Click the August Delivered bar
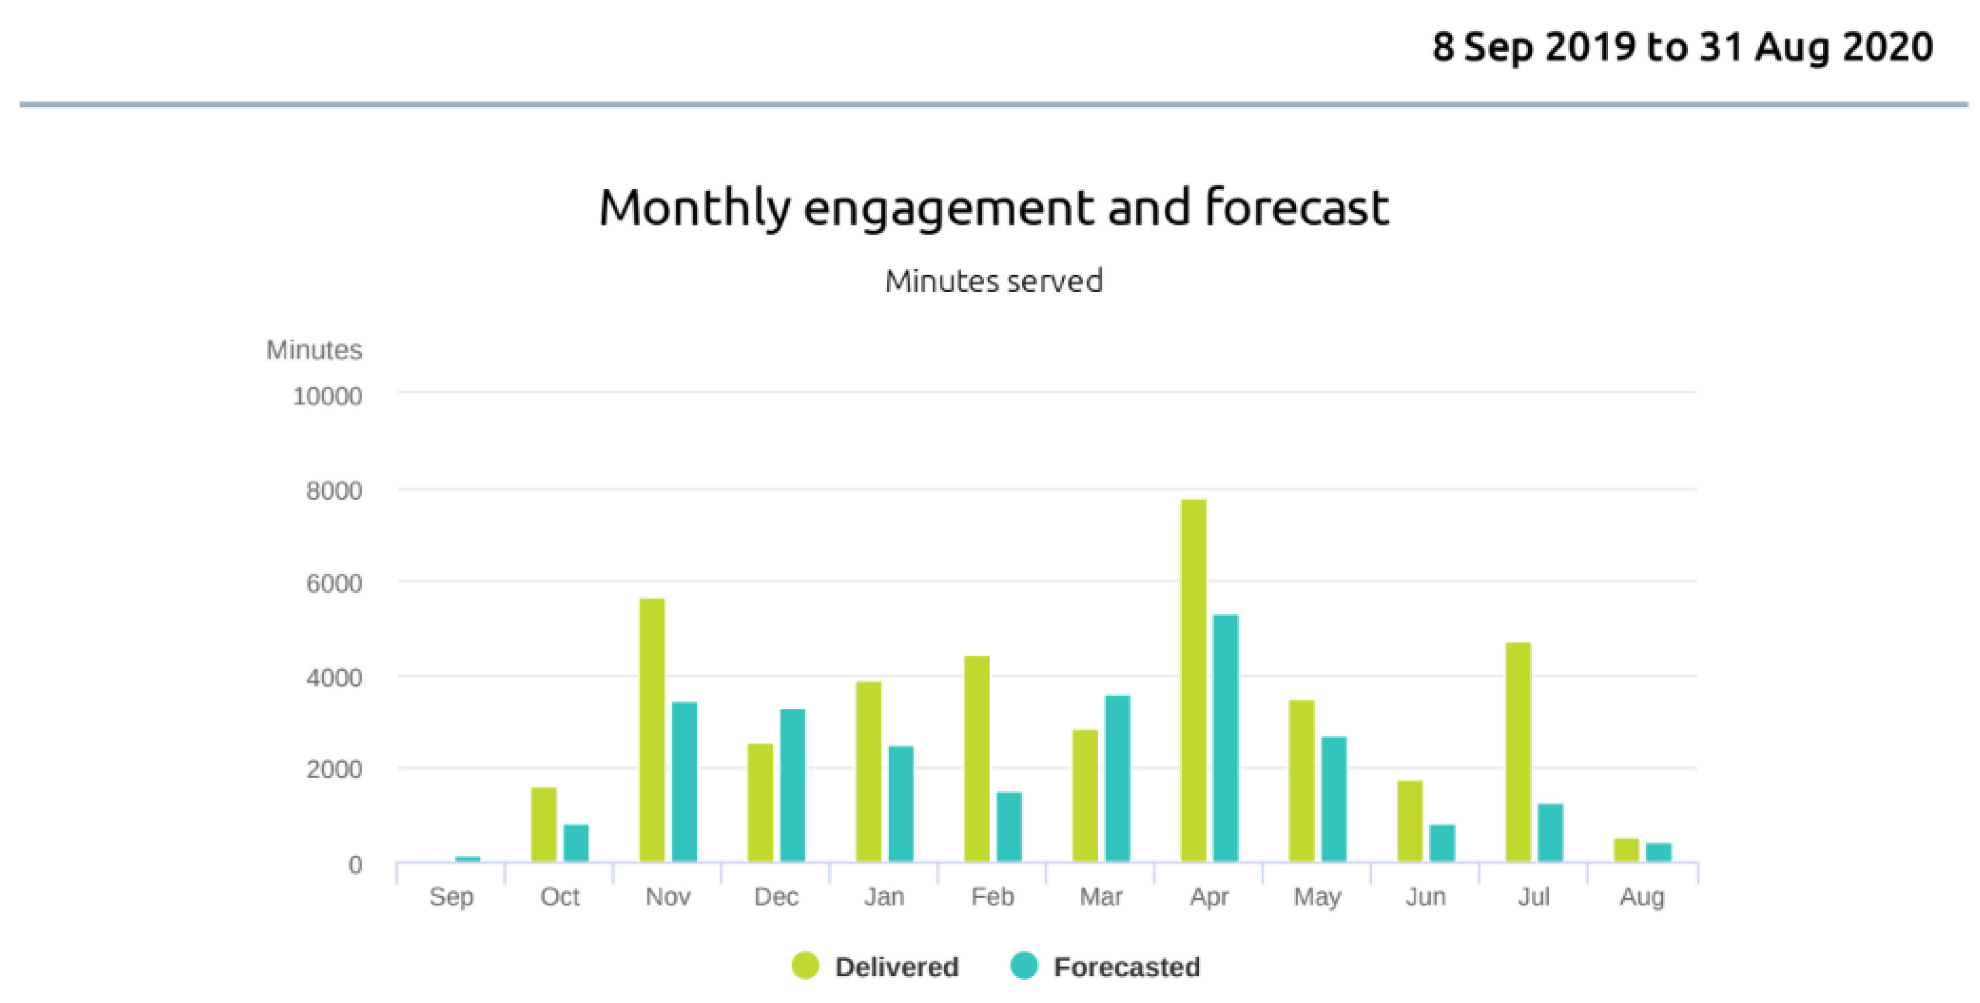 tap(1627, 850)
